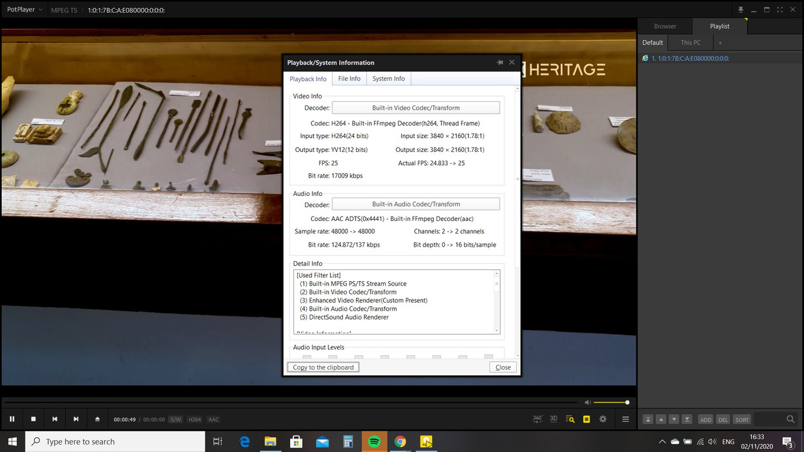Open the notification center icon
Screen dimensions: 804x452
pyautogui.click(x=788, y=441)
